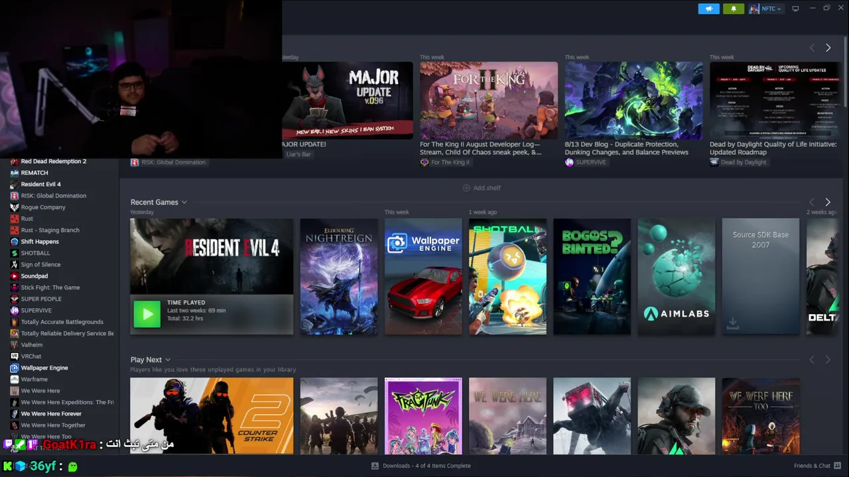Click the Sign of Silence sidebar icon

(x=15, y=264)
